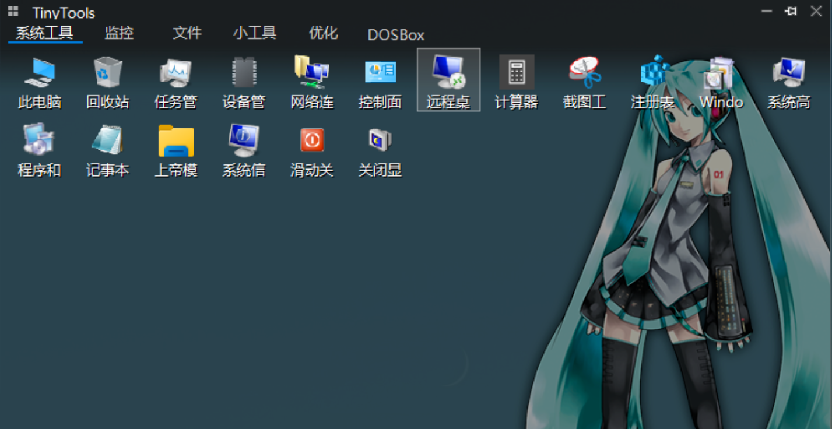Switch to the 监控 tab
The image size is (832, 429).
coord(118,34)
